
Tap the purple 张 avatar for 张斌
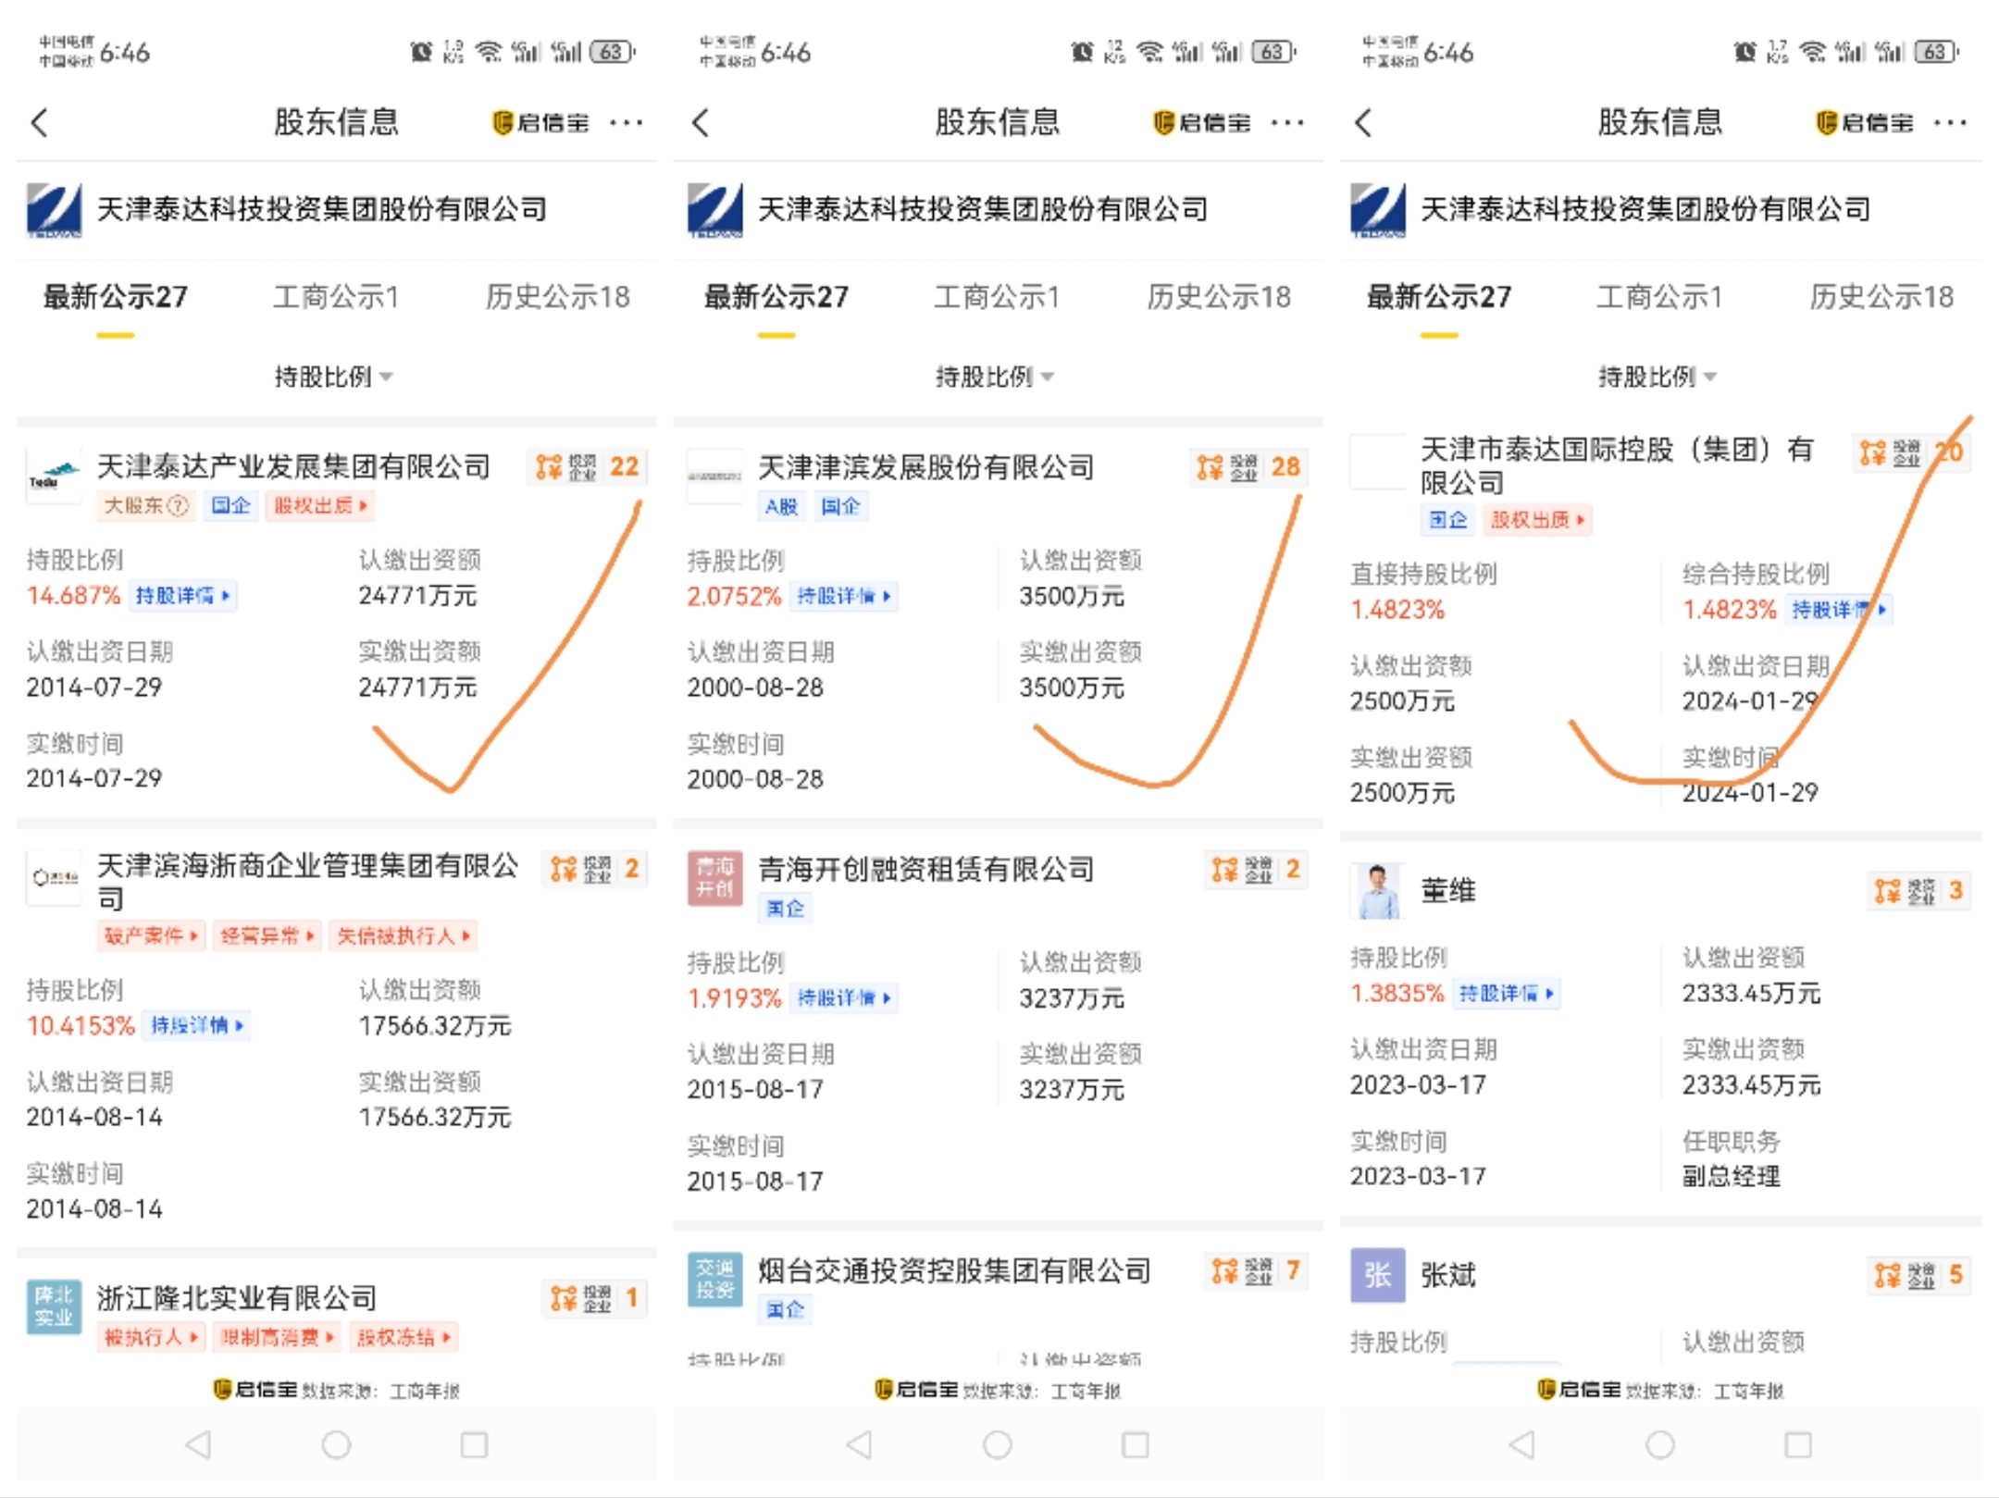(1377, 1275)
